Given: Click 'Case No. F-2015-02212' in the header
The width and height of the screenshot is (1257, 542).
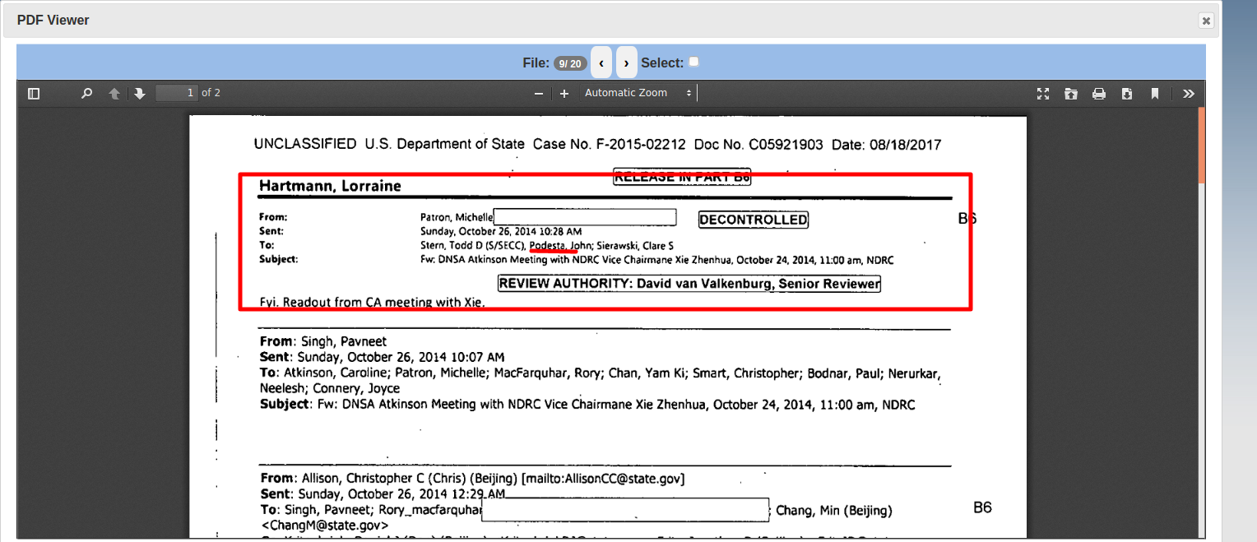Looking at the screenshot, I should (610, 145).
